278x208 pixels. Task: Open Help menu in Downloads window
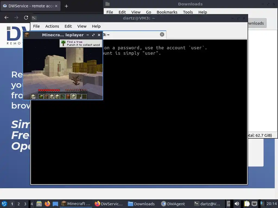203,12
